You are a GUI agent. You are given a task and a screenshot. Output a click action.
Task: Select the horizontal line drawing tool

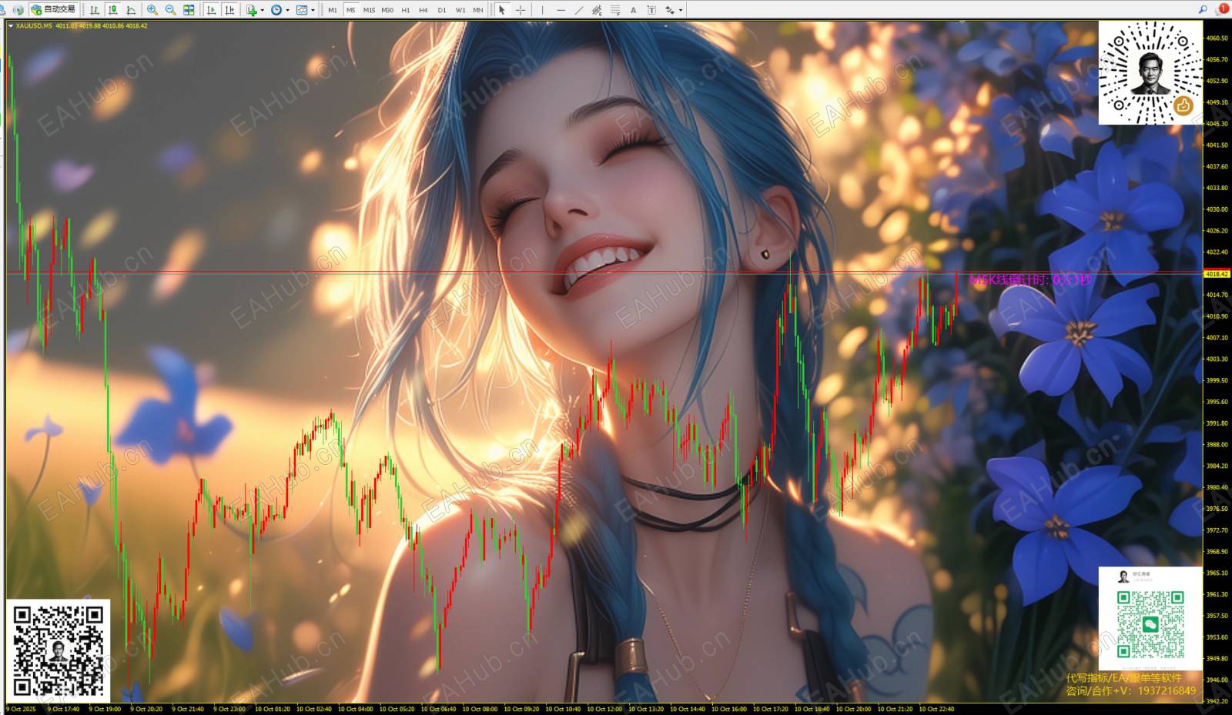(561, 10)
